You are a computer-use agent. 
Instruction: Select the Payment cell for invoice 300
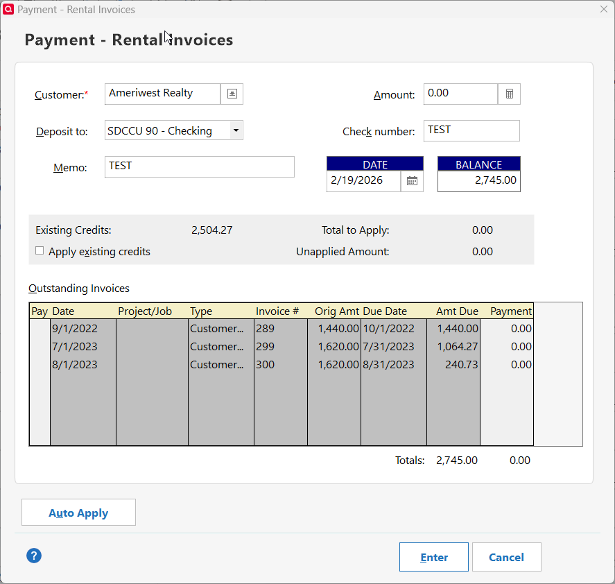(x=507, y=365)
